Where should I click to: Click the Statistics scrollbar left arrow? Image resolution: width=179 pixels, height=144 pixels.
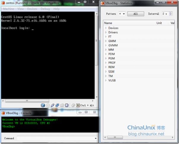point(105,137)
